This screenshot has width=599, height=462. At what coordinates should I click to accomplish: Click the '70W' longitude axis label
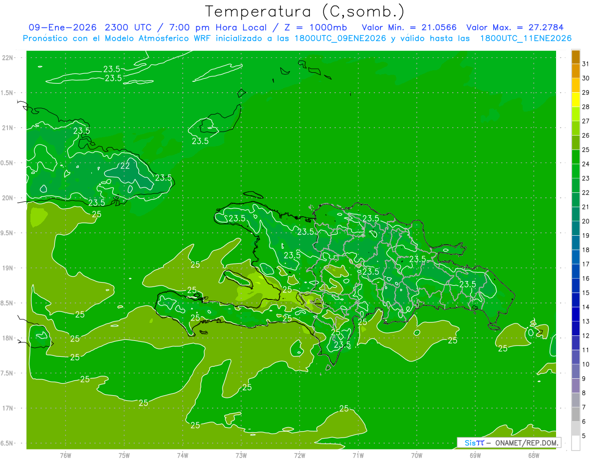417,456
